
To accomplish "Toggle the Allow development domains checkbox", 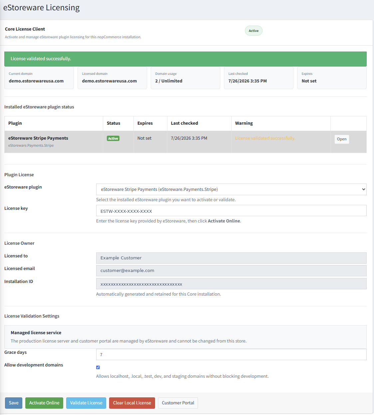I will tap(98, 367).
